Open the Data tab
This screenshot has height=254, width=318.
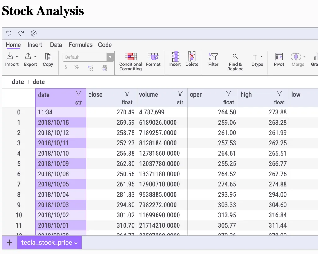56,45
